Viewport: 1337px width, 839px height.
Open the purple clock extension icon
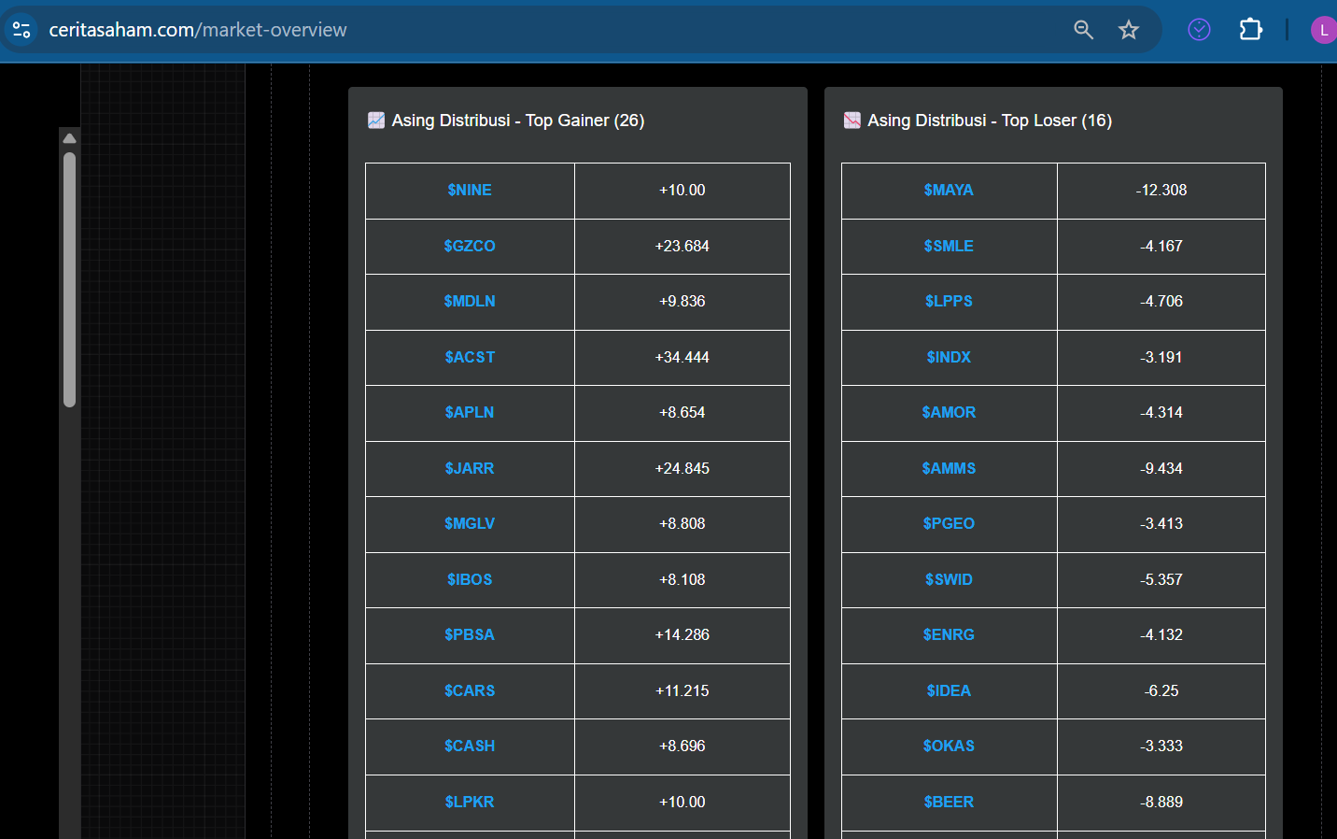tap(1199, 30)
